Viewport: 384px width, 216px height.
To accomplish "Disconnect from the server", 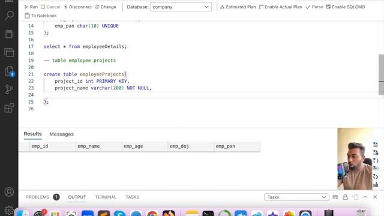I will (x=77, y=7).
